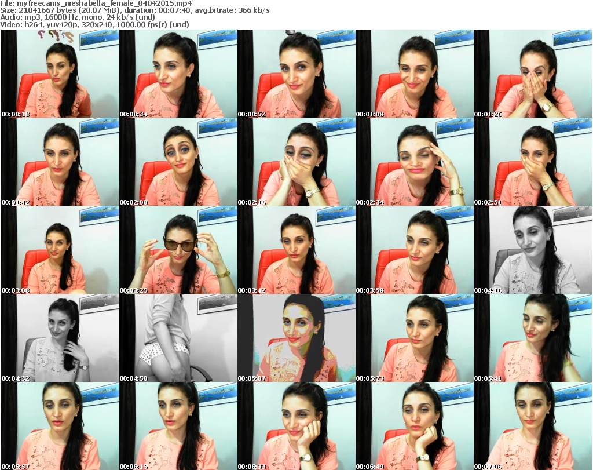Select the posterized-effect frame at 00:05:07

296,338
